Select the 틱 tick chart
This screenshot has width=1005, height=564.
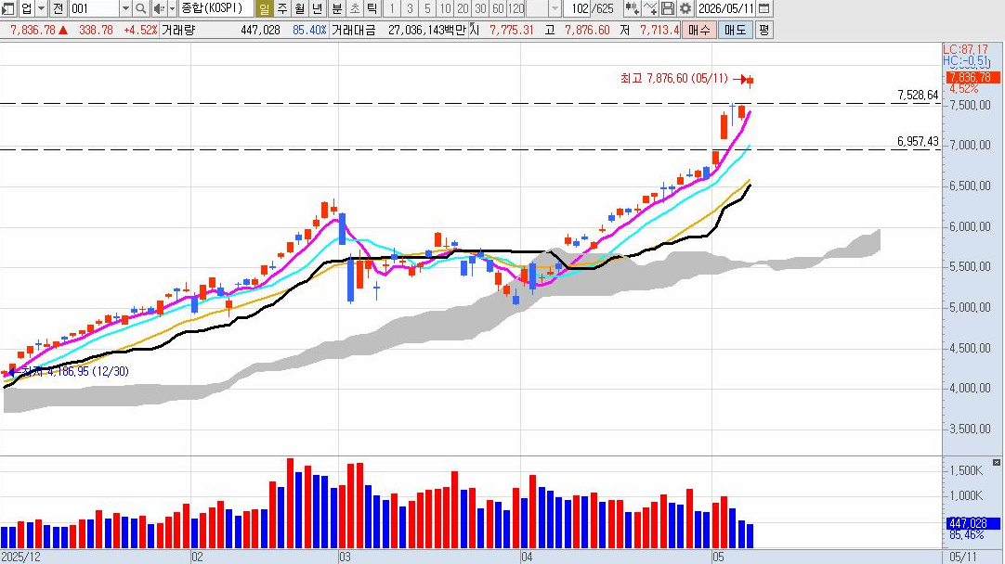372,8
